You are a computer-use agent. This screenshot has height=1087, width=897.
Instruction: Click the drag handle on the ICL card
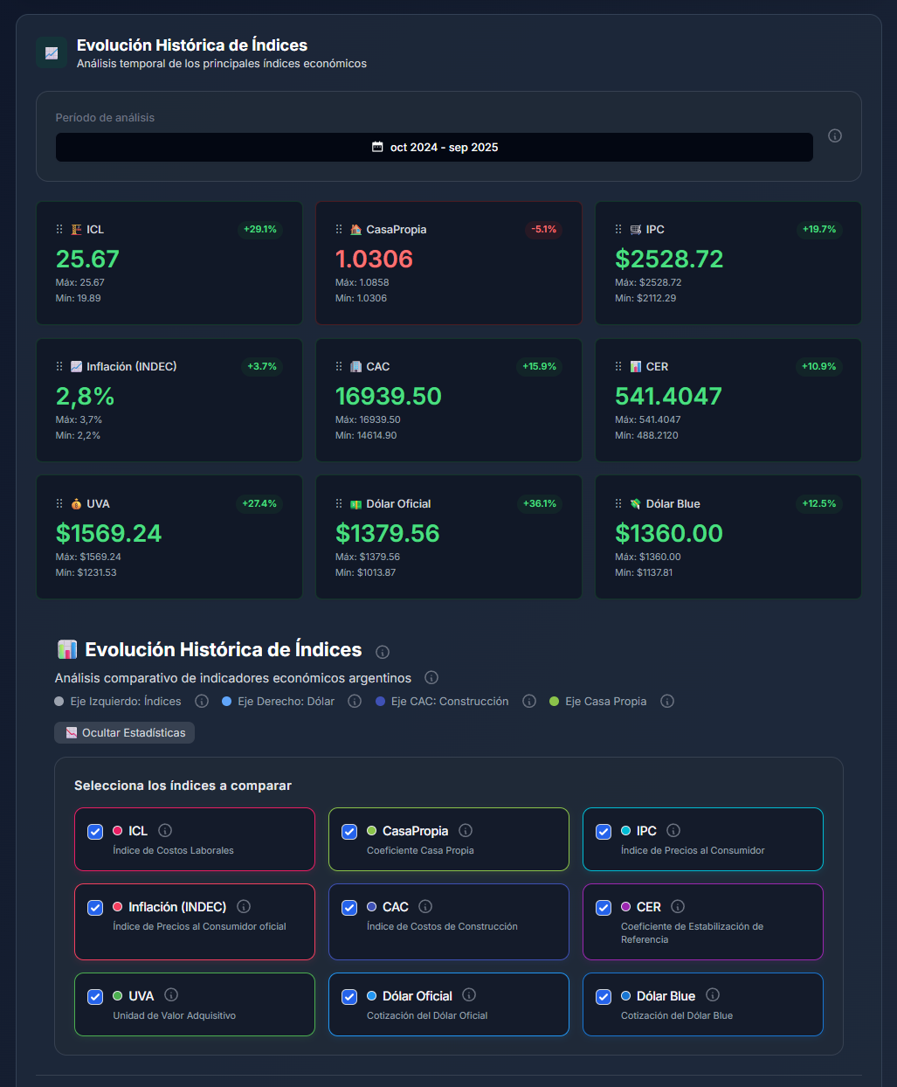click(x=59, y=229)
